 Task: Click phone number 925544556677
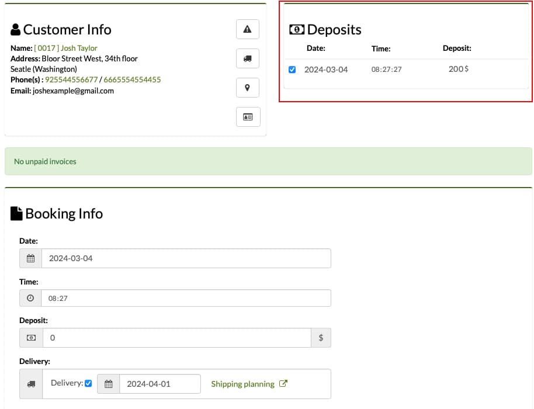pyautogui.click(x=71, y=79)
